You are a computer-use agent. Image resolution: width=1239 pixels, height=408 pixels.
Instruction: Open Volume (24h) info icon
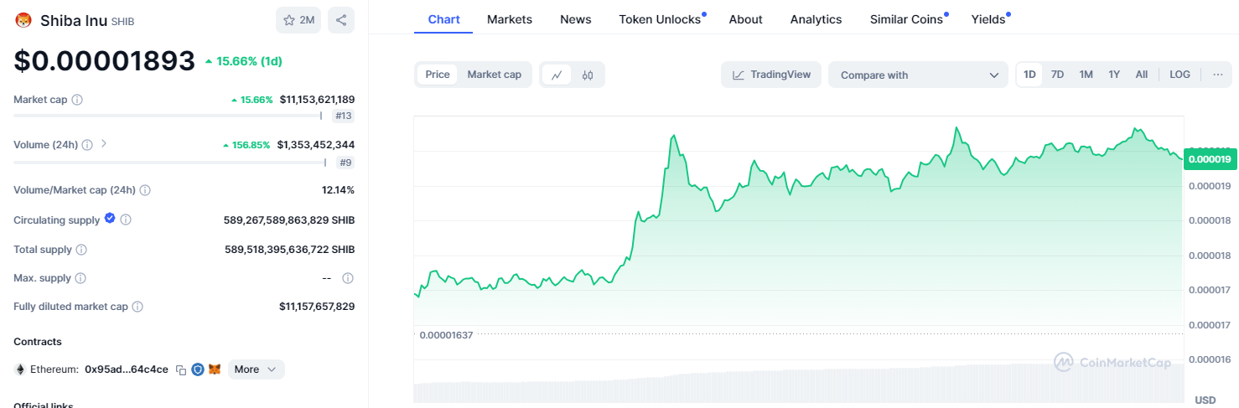coord(87,145)
